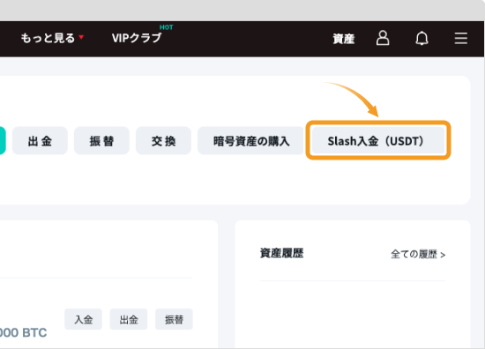Select the 資産履歴 heading text

click(x=281, y=253)
